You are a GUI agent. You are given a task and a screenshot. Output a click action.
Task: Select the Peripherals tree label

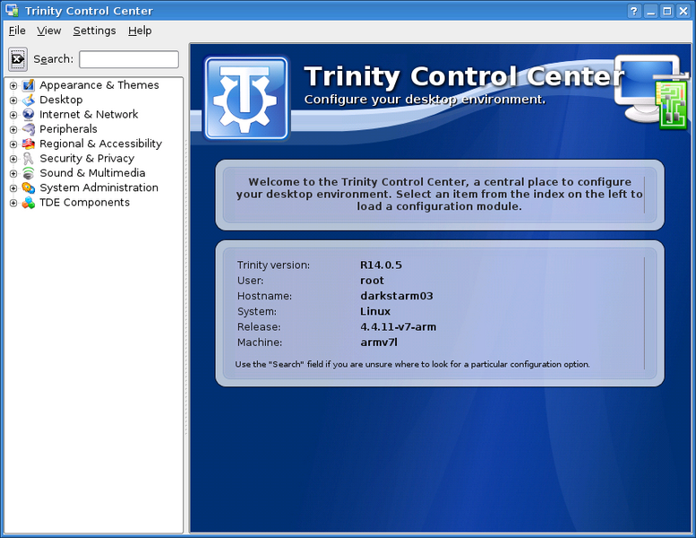coord(68,129)
